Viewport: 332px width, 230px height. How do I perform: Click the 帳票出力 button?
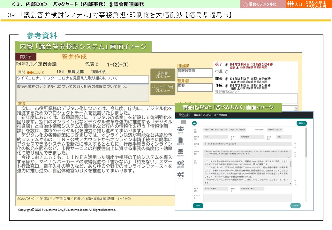pos(301,123)
